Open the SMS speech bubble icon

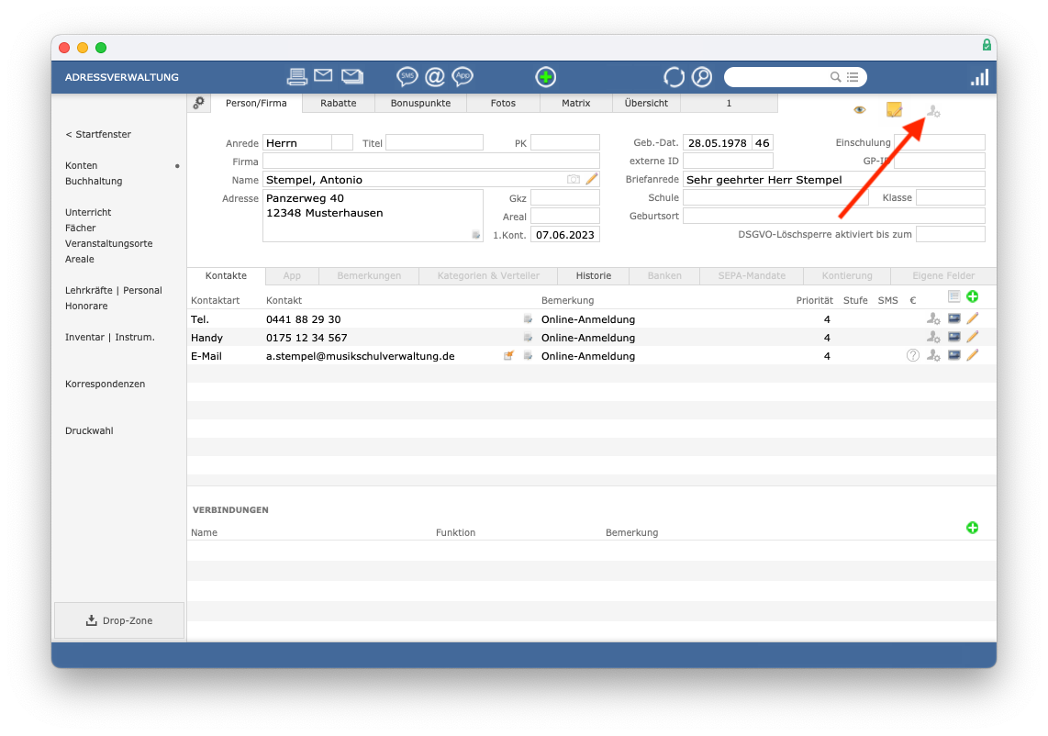pyautogui.click(x=407, y=77)
